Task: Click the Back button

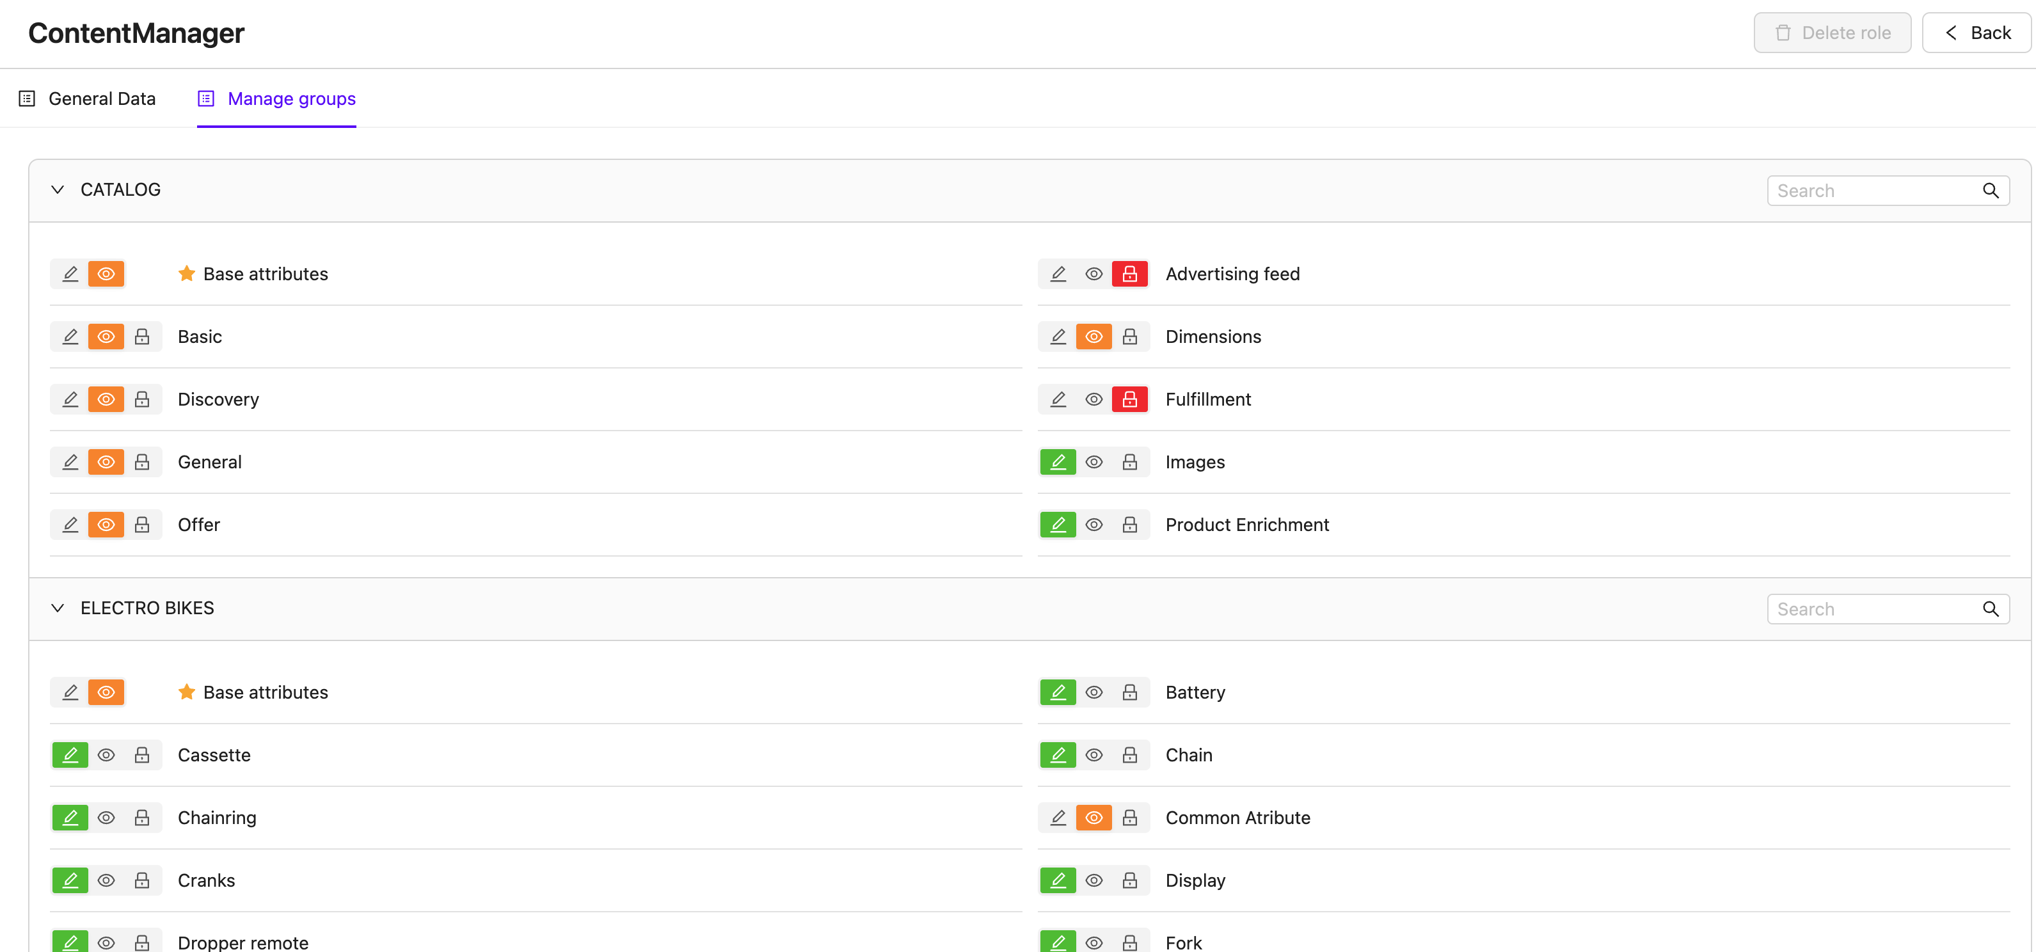Action: [x=1976, y=33]
